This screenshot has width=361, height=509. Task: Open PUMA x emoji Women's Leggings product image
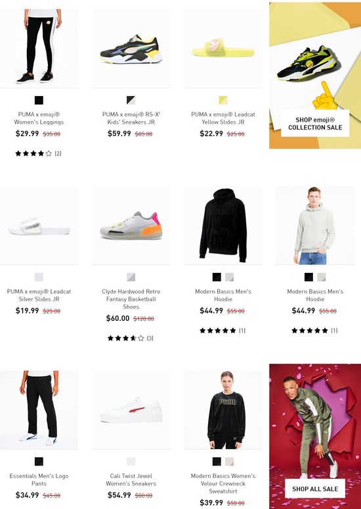(39, 48)
